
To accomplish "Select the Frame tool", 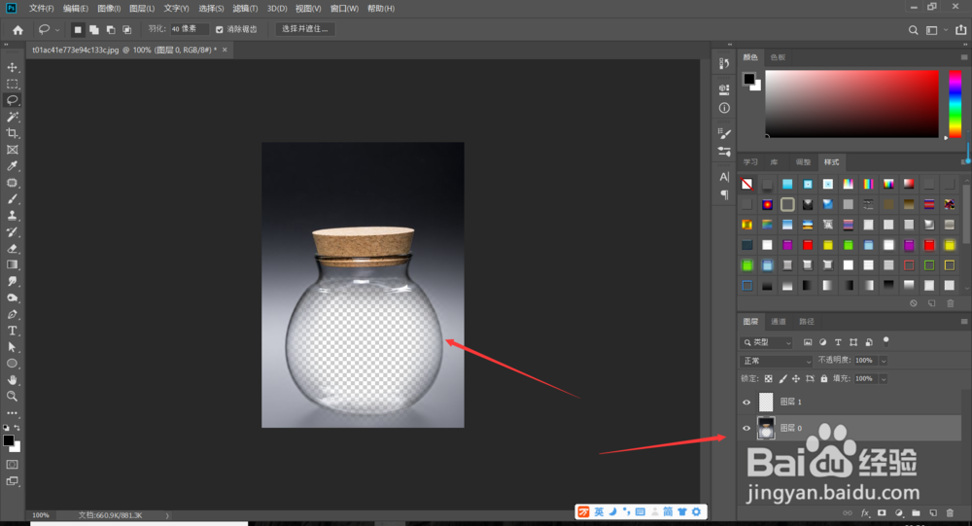I will pos(12,150).
